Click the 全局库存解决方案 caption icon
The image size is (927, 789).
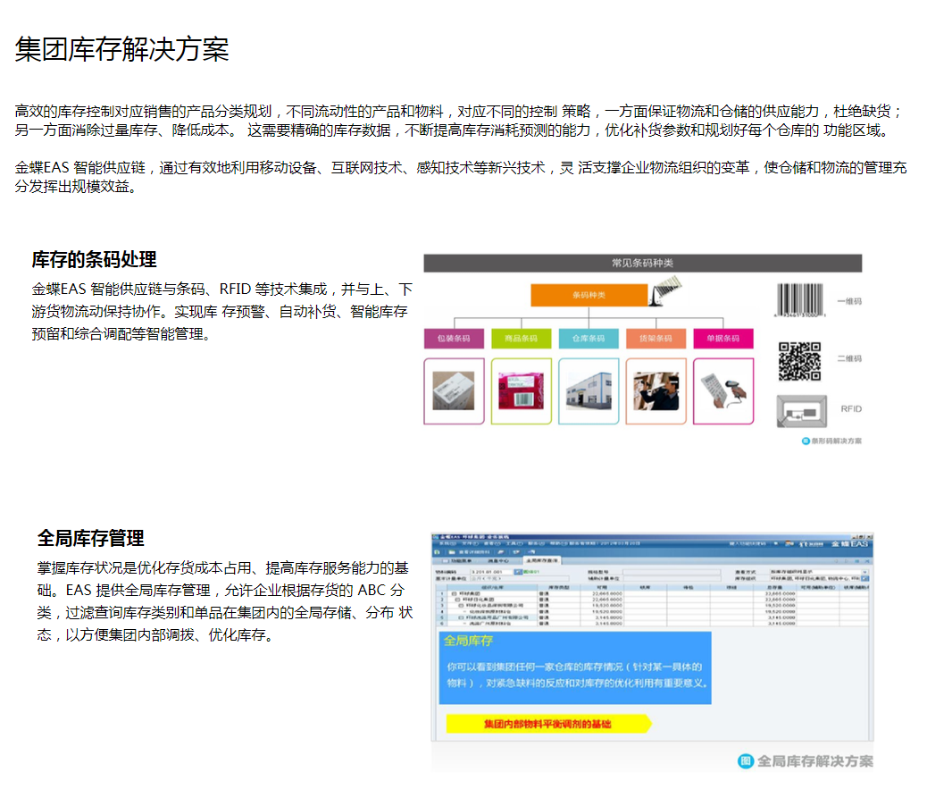(x=746, y=761)
